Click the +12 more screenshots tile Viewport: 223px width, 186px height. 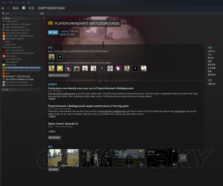click(x=183, y=158)
